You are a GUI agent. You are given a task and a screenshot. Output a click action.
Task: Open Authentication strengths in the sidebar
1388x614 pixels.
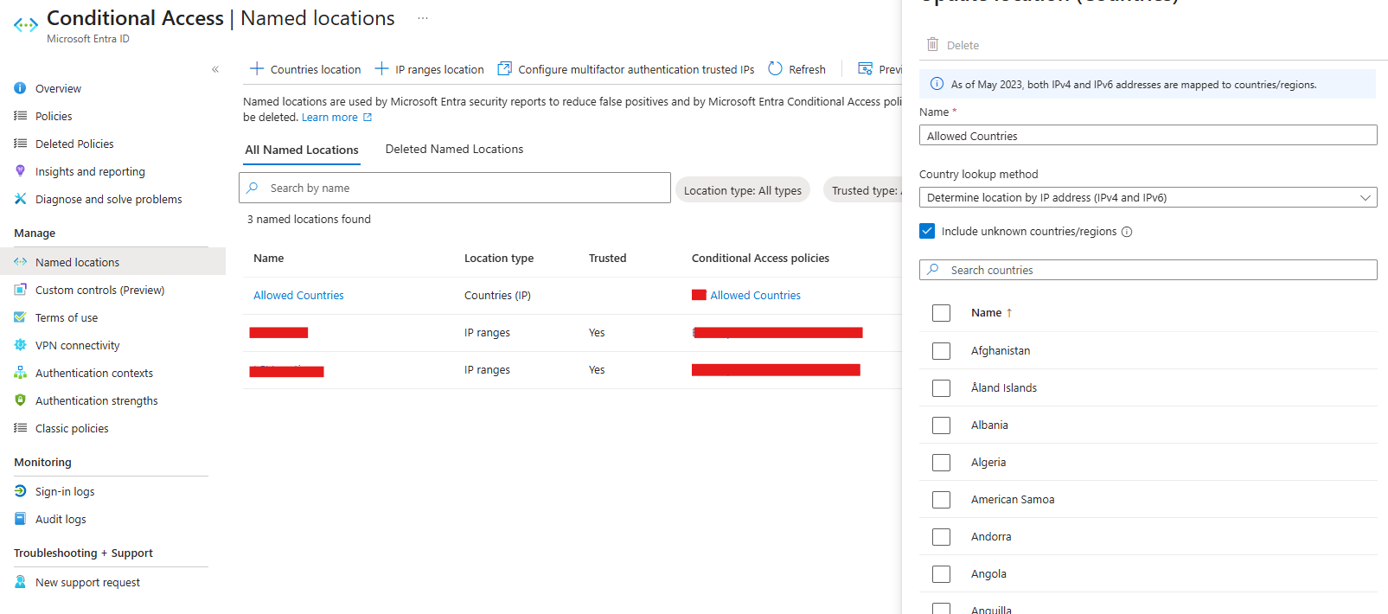click(96, 400)
